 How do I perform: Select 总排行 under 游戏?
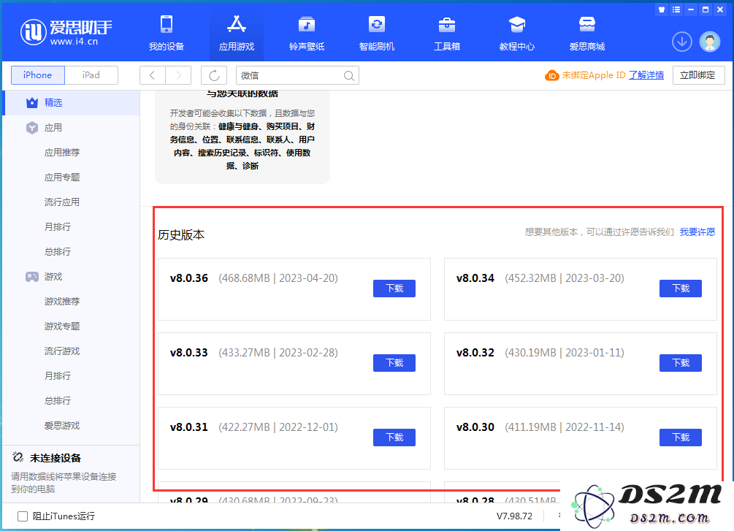tap(58, 401)
